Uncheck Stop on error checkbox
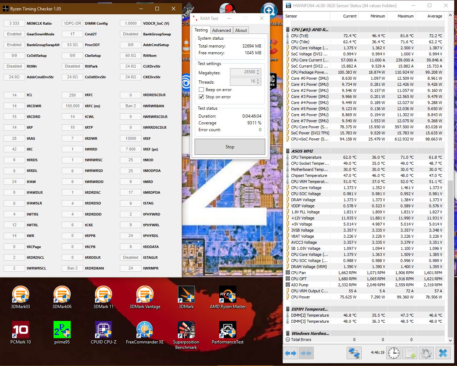This screenshot has height=366, width=457. pyautogui.click(x=201, y=97)
